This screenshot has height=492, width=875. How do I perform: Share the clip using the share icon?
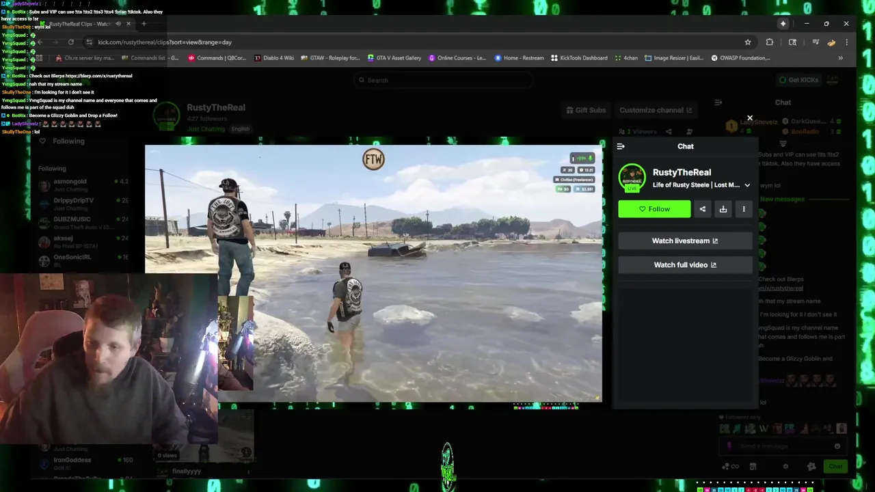(x=702, y=209)
